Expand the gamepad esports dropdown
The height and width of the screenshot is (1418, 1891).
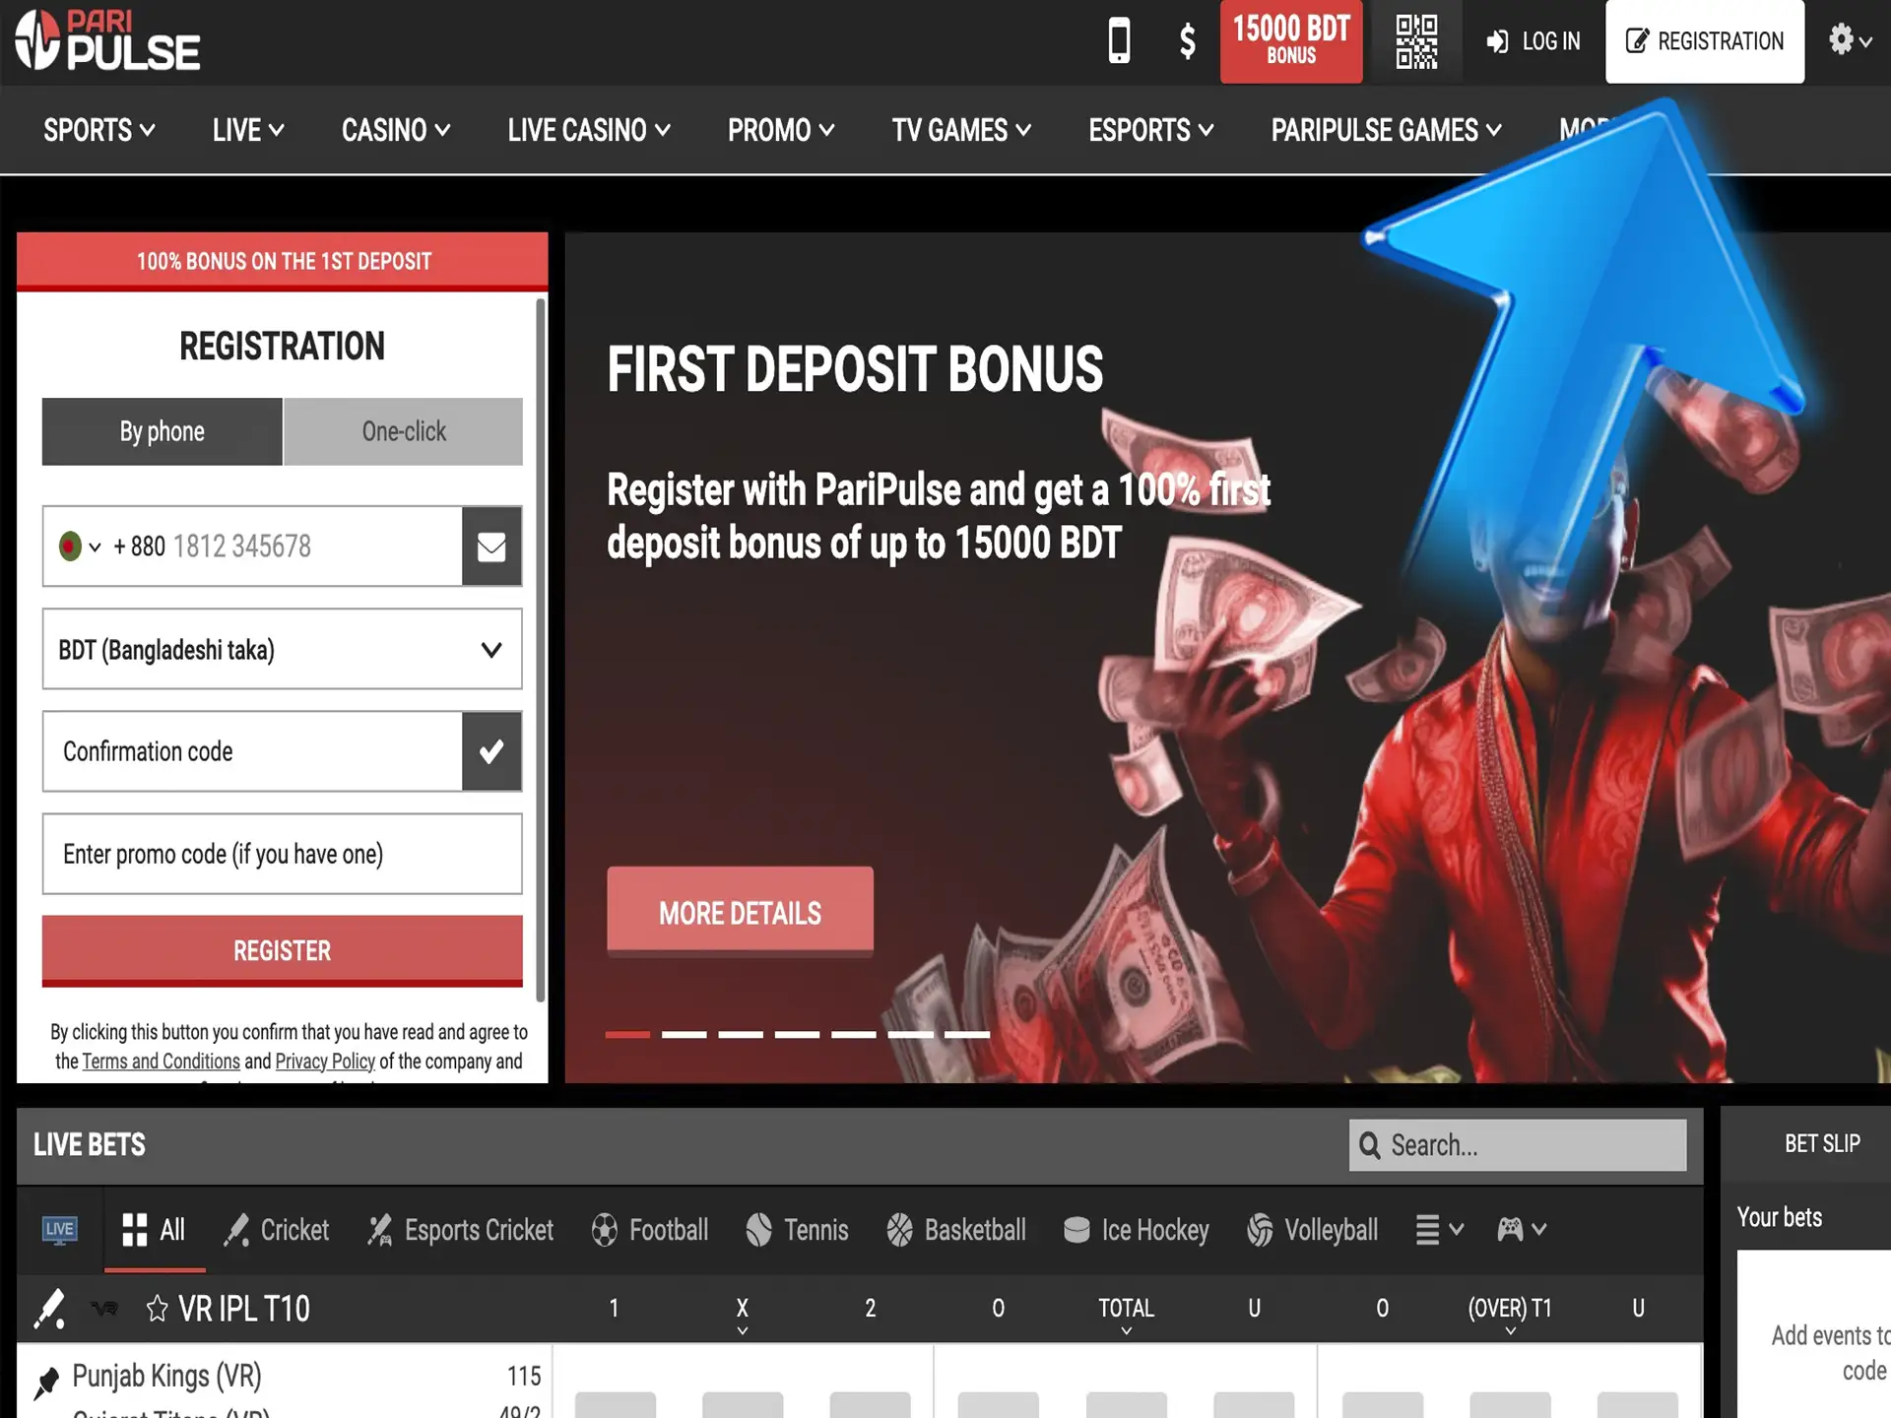[x=1522, y=1230]
